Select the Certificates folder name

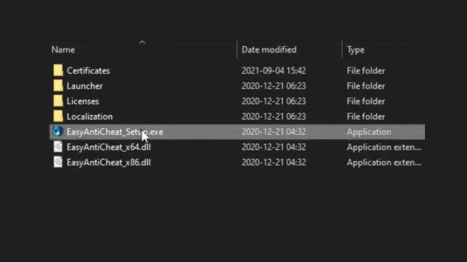[x=88, y=70]
